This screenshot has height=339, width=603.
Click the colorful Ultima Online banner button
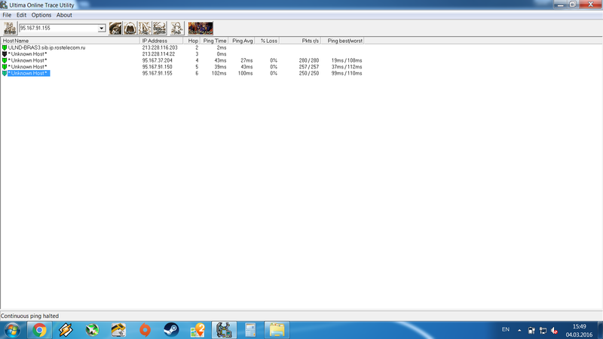click(x=200, y=28)
